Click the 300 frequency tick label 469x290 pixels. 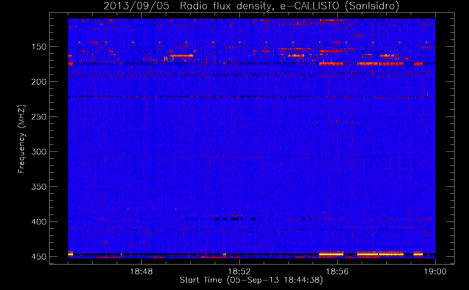click(x=39, y=152)
